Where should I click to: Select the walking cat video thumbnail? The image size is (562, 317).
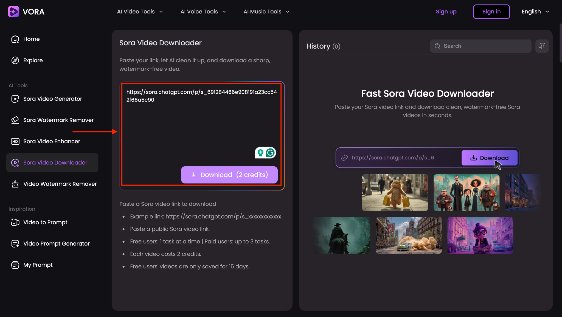pos(395,193)
